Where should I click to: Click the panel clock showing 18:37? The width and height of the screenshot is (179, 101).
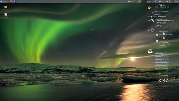tap(168, 1)
